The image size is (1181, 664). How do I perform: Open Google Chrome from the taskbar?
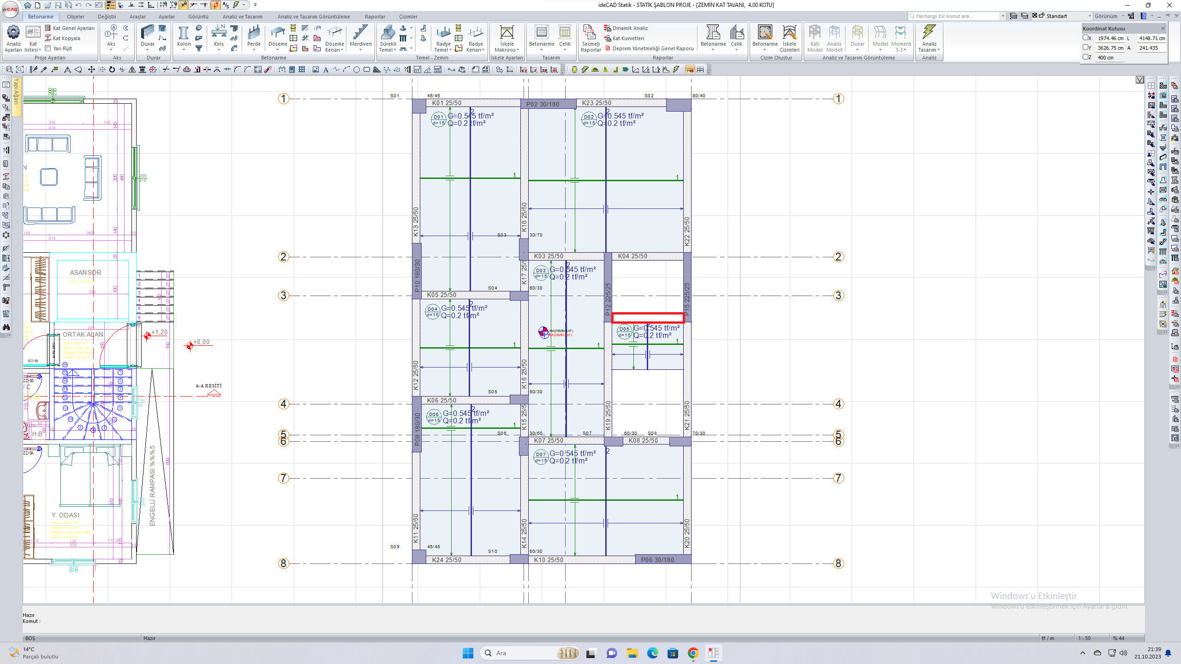[x=693, y=653]
